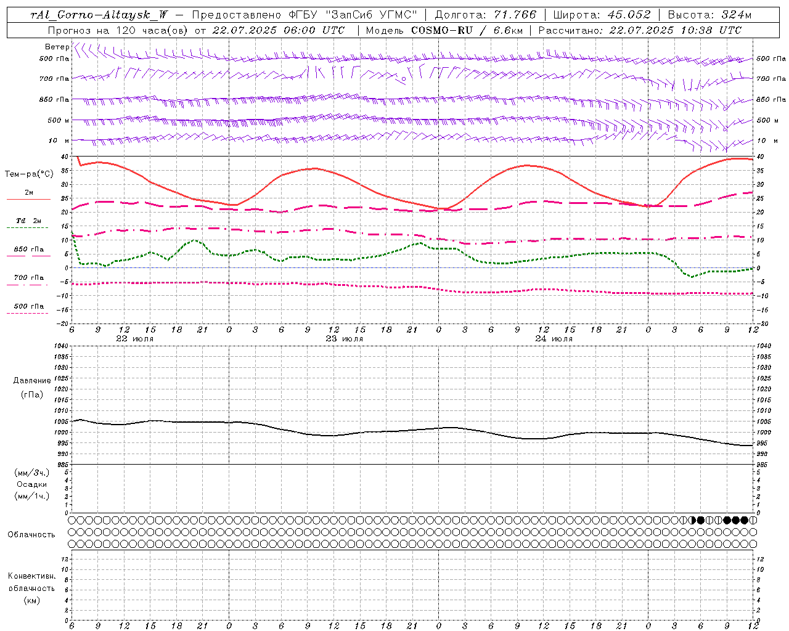
Task: Click the Облачность cloud cover label
Action: (x=31, y=534)
